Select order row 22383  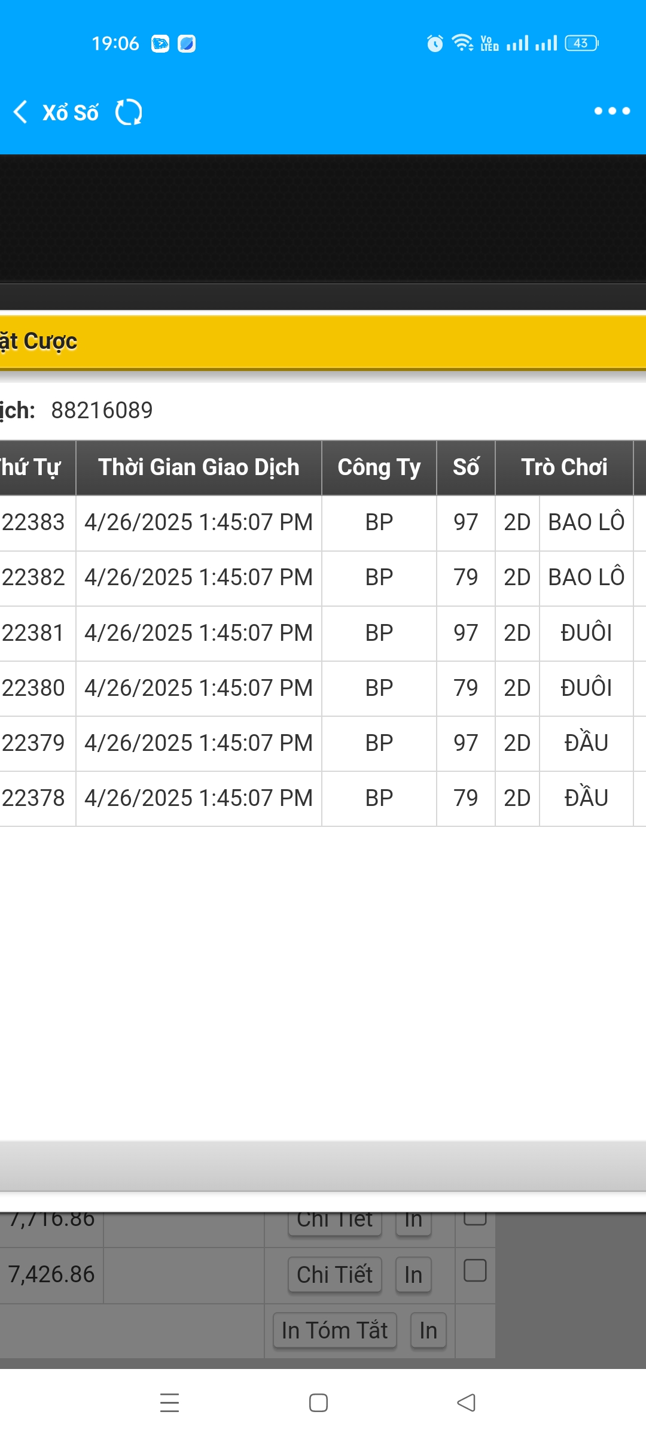[x=33, y=522]
